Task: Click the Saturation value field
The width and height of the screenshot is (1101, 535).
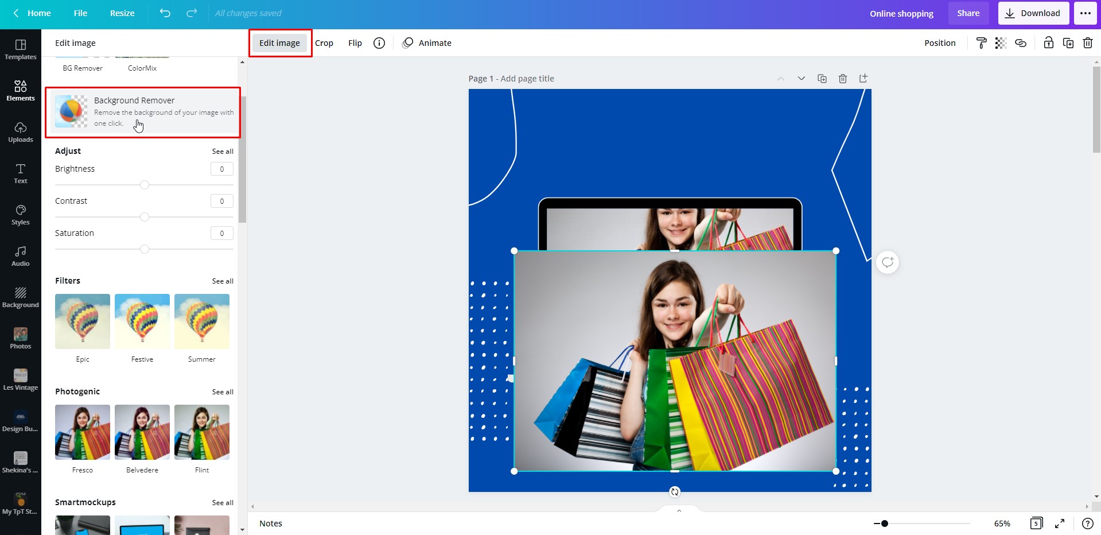Action: [x=222, y=233]
